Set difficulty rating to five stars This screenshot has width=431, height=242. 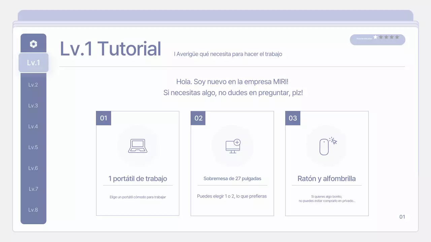tap(397, 37)
